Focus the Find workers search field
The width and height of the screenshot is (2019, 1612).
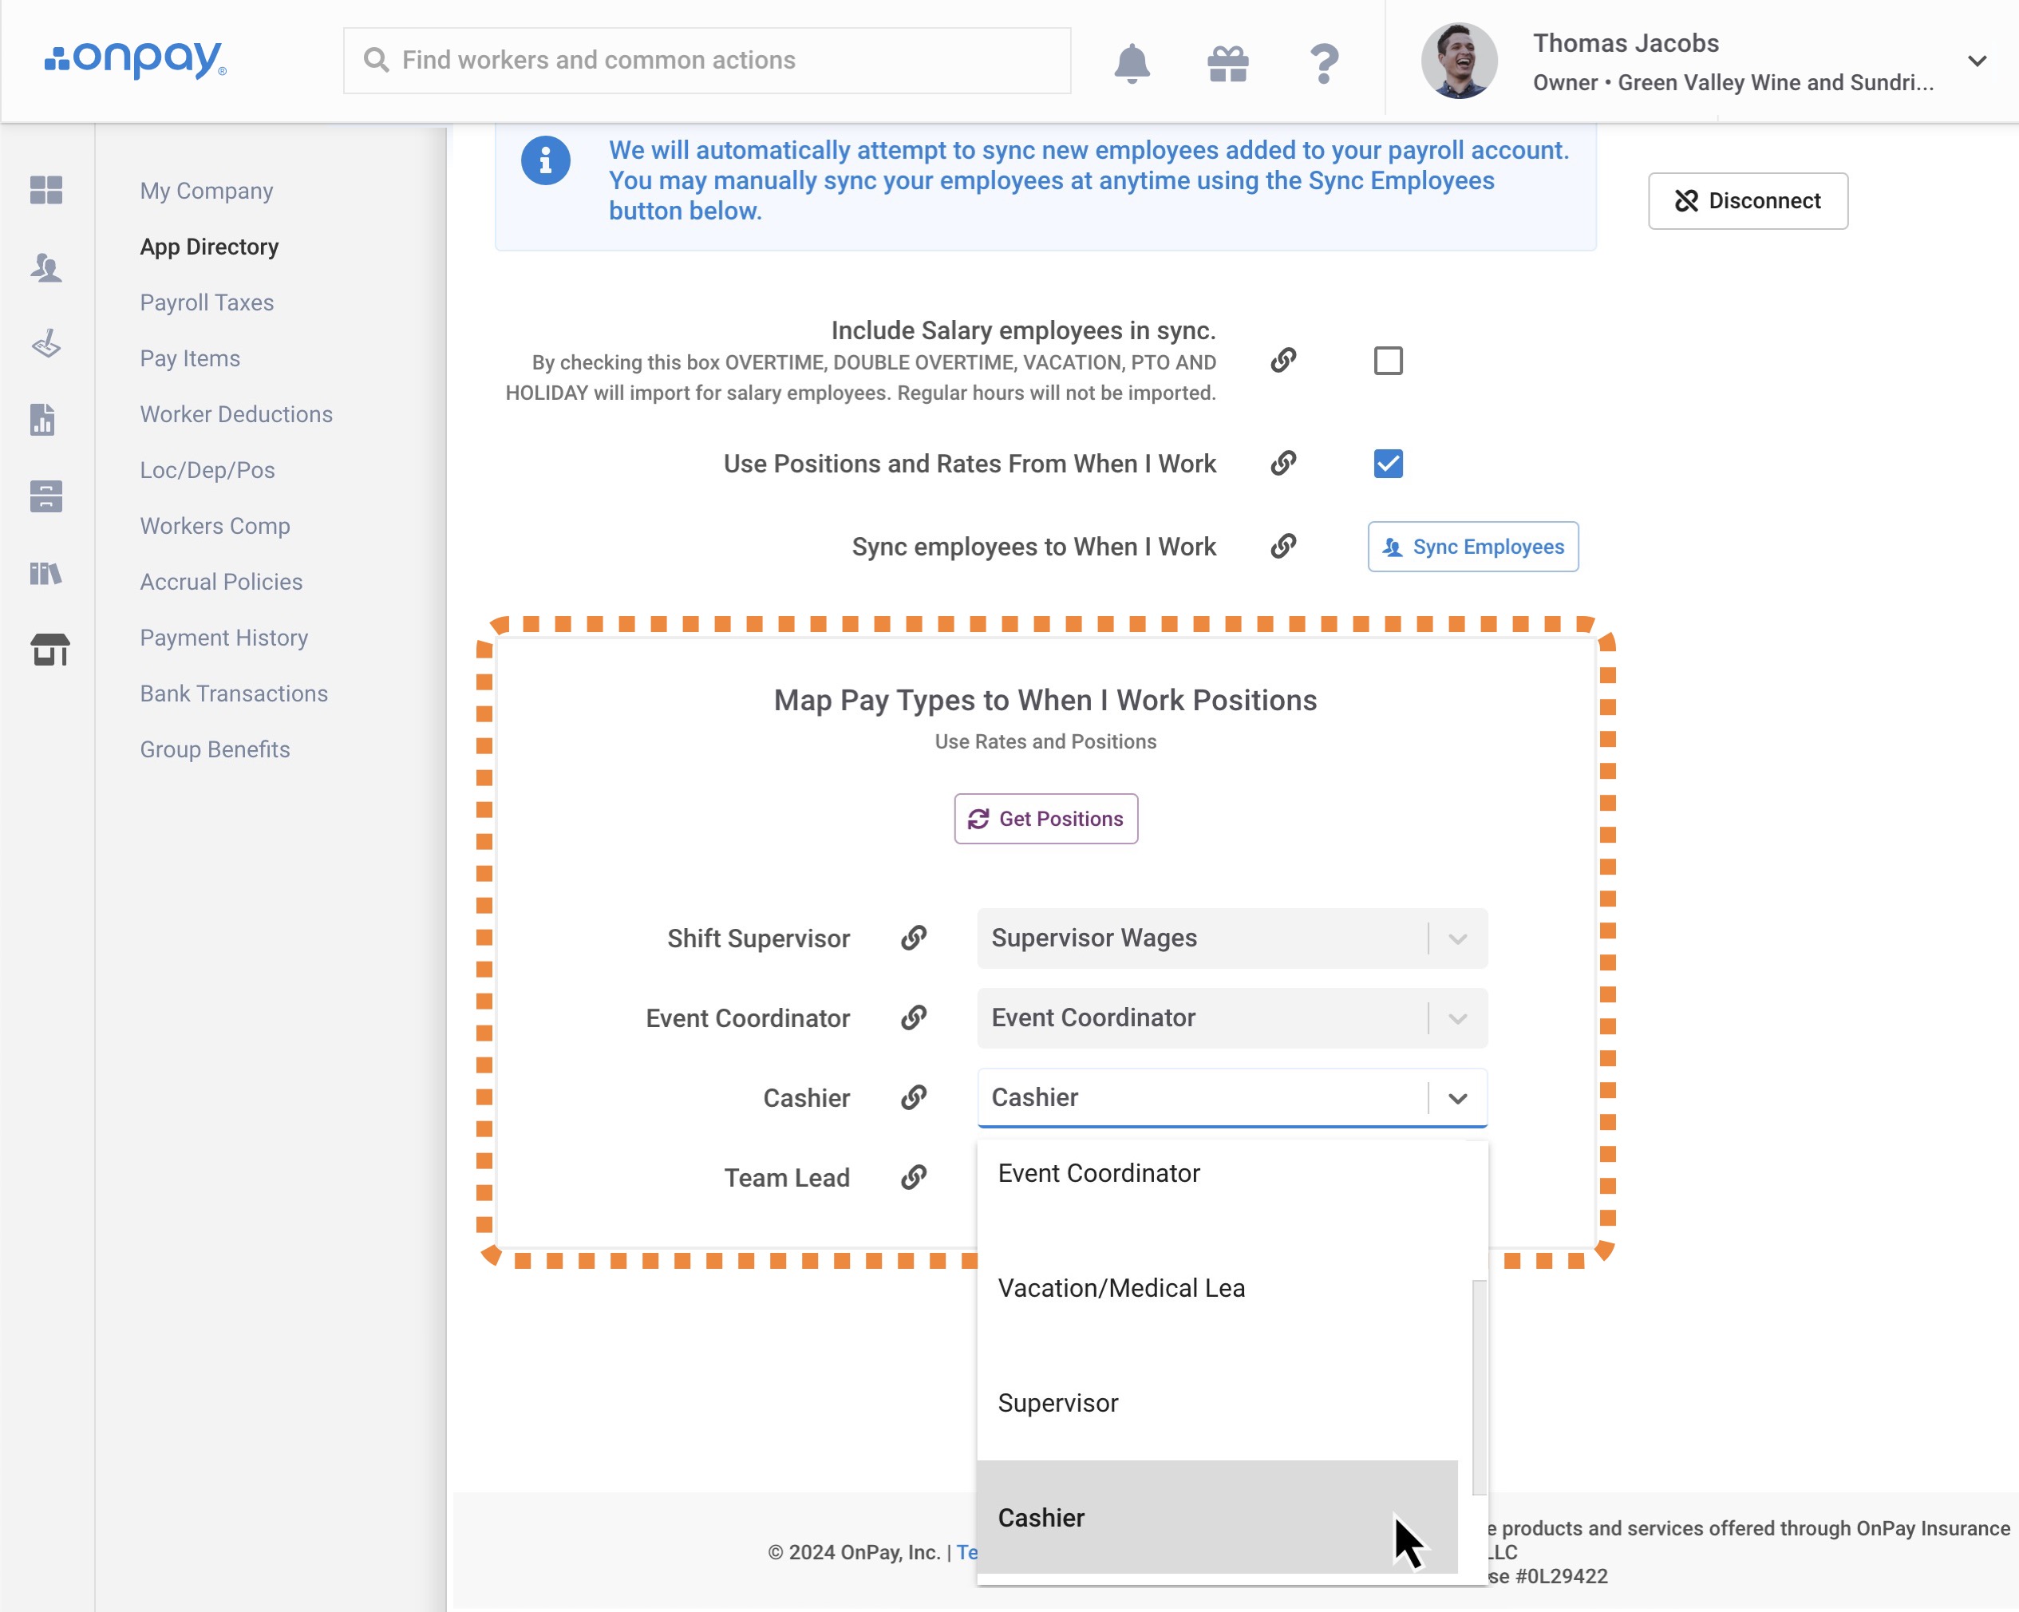(x=707, y=60)
